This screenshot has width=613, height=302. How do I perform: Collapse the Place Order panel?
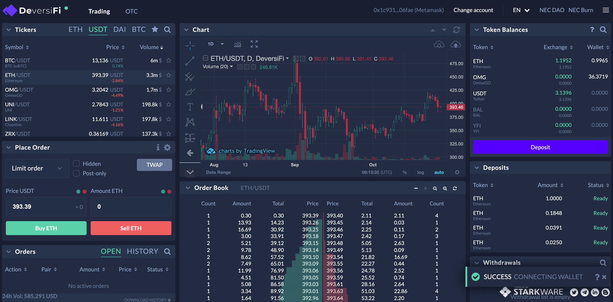(x=9, y=147)
